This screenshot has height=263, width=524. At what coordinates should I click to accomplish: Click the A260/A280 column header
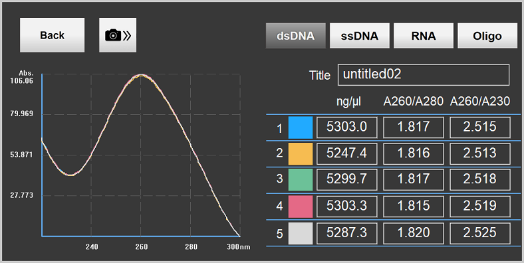click(414, 101)
